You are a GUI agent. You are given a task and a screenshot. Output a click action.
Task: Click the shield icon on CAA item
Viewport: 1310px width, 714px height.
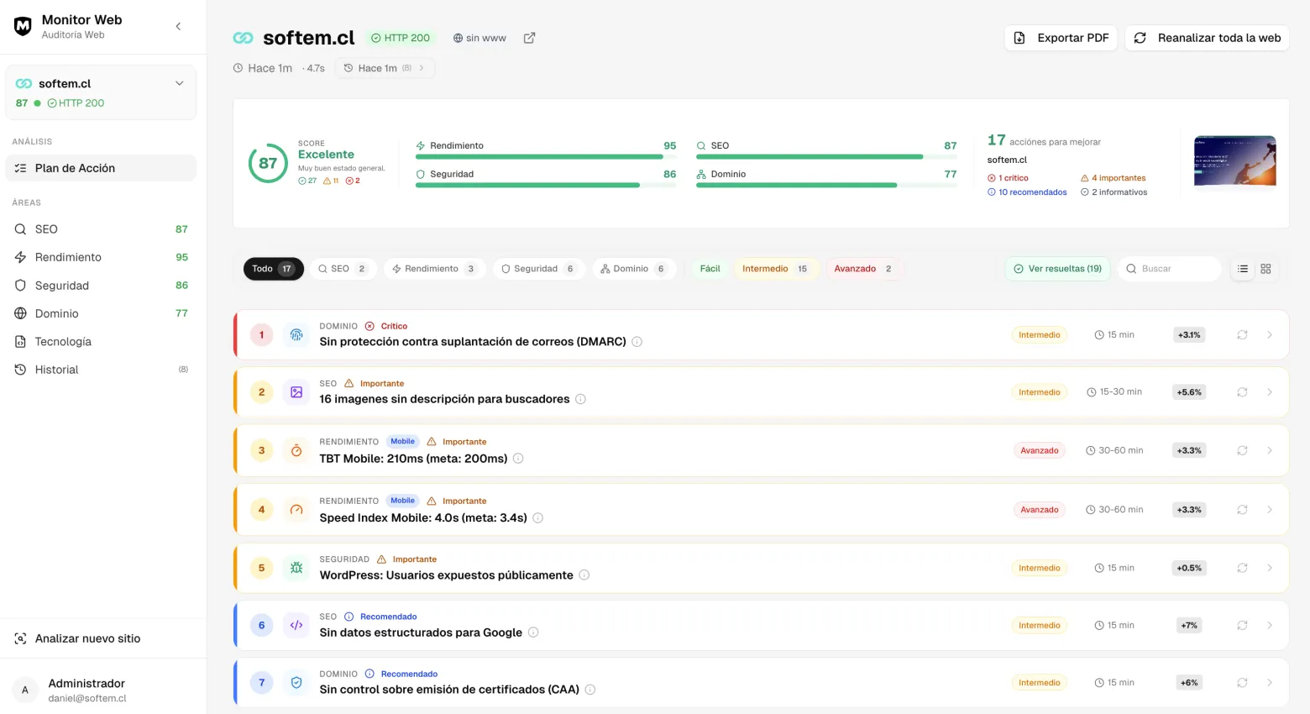[296, 683]
